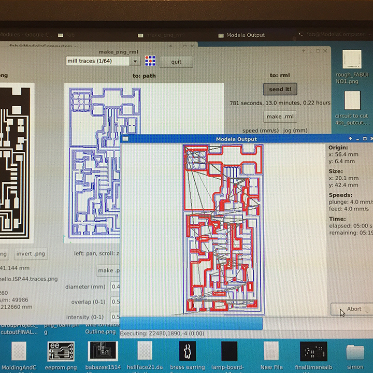Click the invert .png button
This screenshot has width=373, height=373.
(31, 254)
